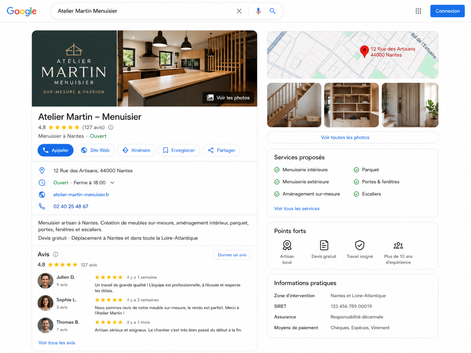Viewport: 471px width, 353px height.
Task: Clear the search field with the X icon
Action: tap(239, 11)
